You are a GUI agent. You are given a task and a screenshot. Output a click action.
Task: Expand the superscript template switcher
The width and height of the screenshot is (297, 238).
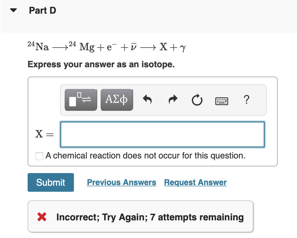click(x=81, y=100)
